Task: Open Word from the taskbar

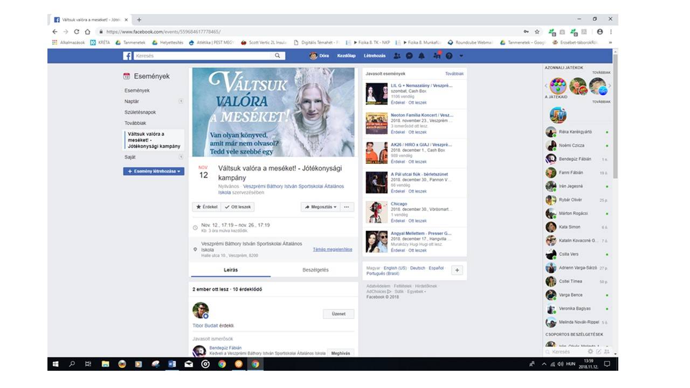Action: coord(172,364)
